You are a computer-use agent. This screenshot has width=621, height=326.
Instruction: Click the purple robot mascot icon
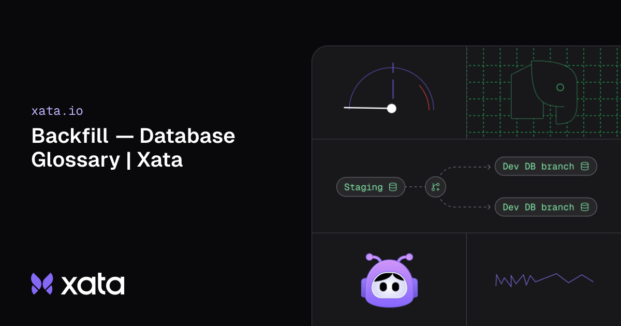click(390, 280)
